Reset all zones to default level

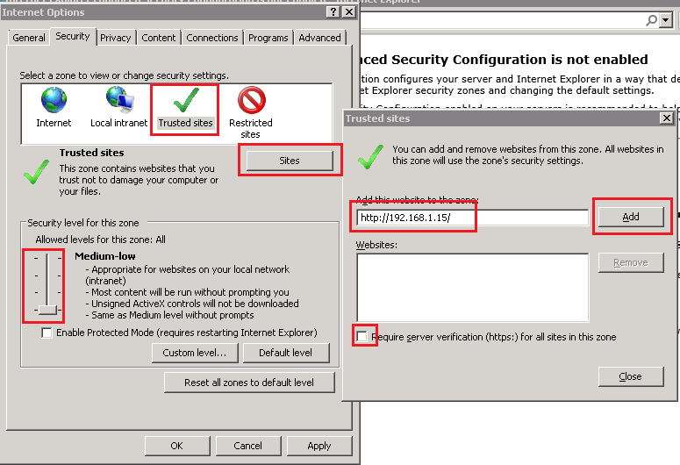[249, 383]
